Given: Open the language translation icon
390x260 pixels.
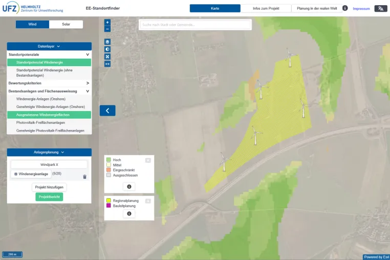Looking at the screenshot, I should click(x=381, y=9).
